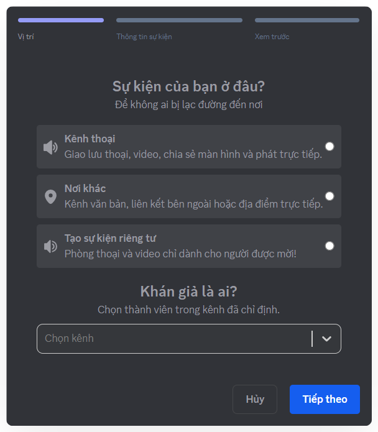Click the Chọn kênh channel input field

click(x=174, y=339)
